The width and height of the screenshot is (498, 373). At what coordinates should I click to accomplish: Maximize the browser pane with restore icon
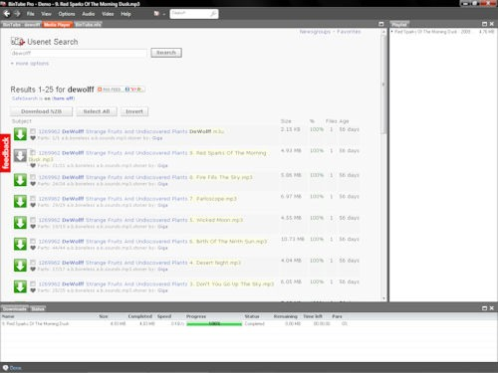[x=381, y=24]
